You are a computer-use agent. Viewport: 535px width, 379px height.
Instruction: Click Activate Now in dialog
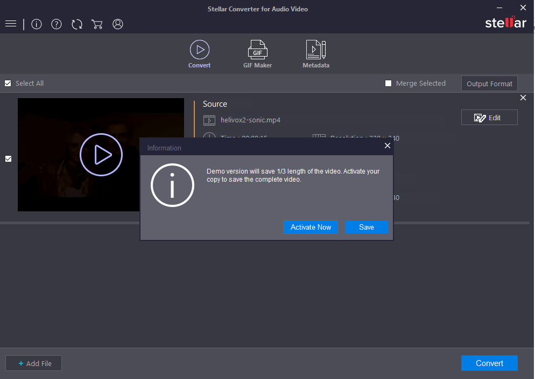(x=311, y=227)
